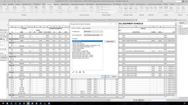Click the Delete template icon in the dialog
This screenshot has height=105, width=188.
click(84, 72)
